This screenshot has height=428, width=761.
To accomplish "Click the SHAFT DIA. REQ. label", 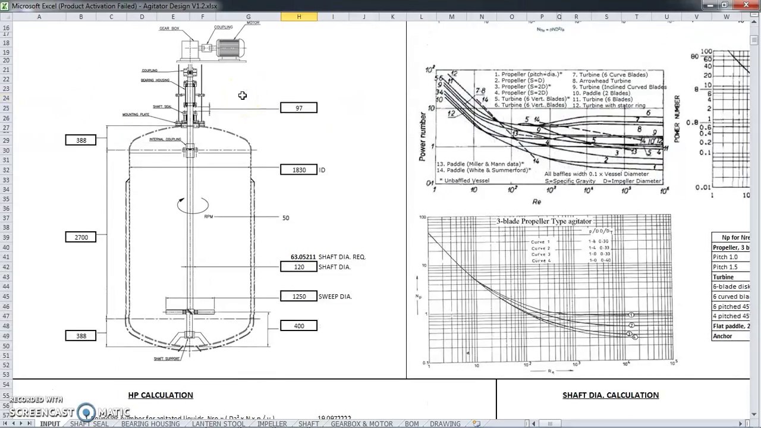I will (x=342, y=257).
